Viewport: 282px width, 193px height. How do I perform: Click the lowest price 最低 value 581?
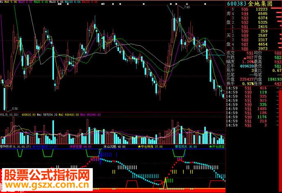point(278,66)
